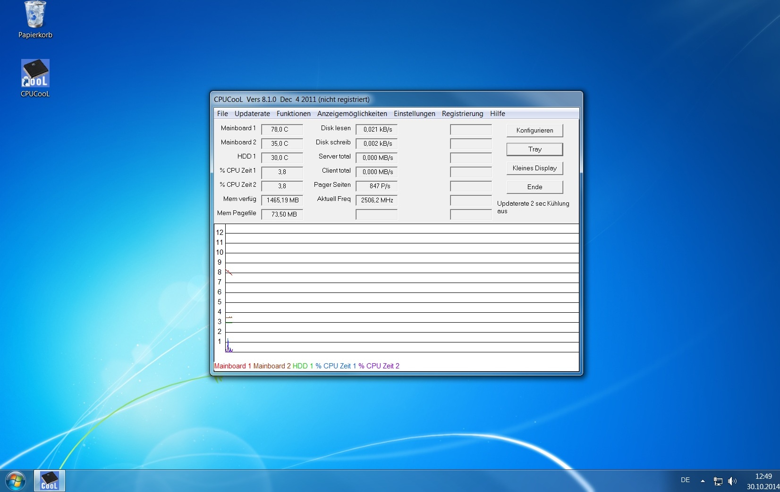Open the Einstellungen menu
Viewport: 780px width, 492px height.
(x=414, y=114)
